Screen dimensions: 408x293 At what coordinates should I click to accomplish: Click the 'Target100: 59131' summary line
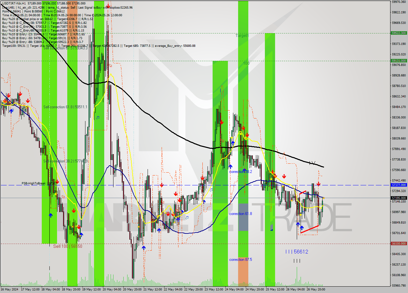tap(99, 46)
